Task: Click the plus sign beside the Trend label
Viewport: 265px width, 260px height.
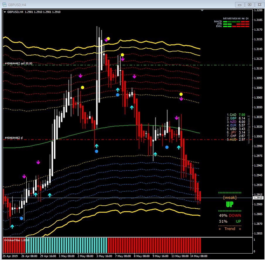Action: 219,229
